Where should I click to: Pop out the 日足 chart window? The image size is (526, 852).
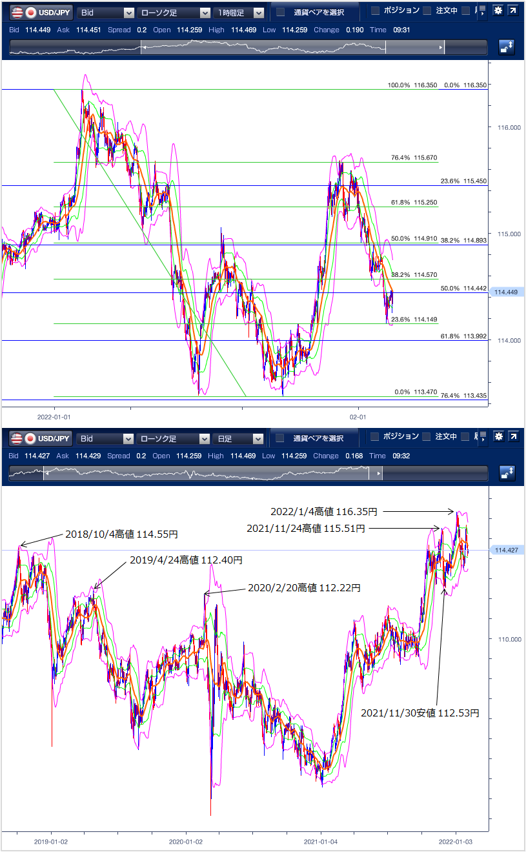click(512, 437)
